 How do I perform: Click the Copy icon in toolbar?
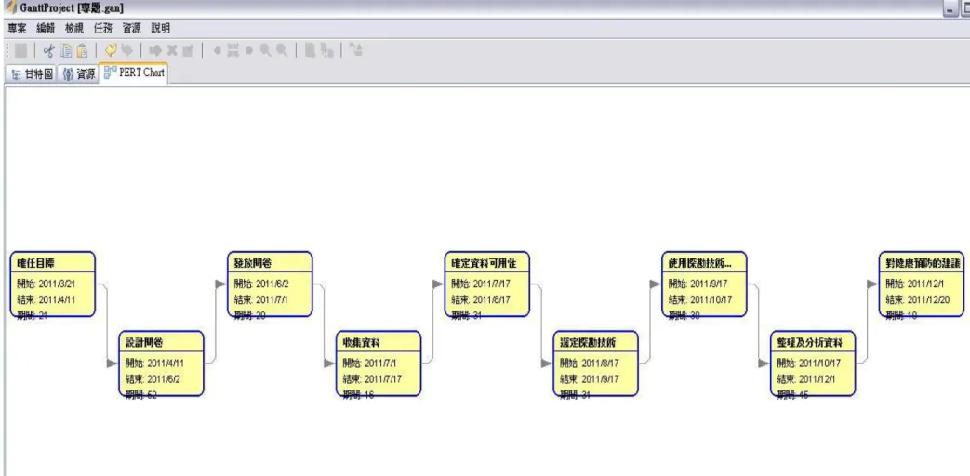pos(66,51)
